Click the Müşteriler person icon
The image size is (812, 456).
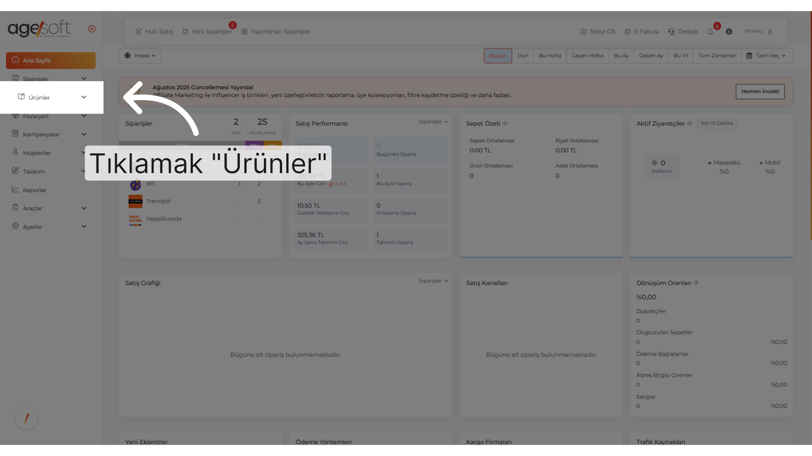[x=15, y=152]
